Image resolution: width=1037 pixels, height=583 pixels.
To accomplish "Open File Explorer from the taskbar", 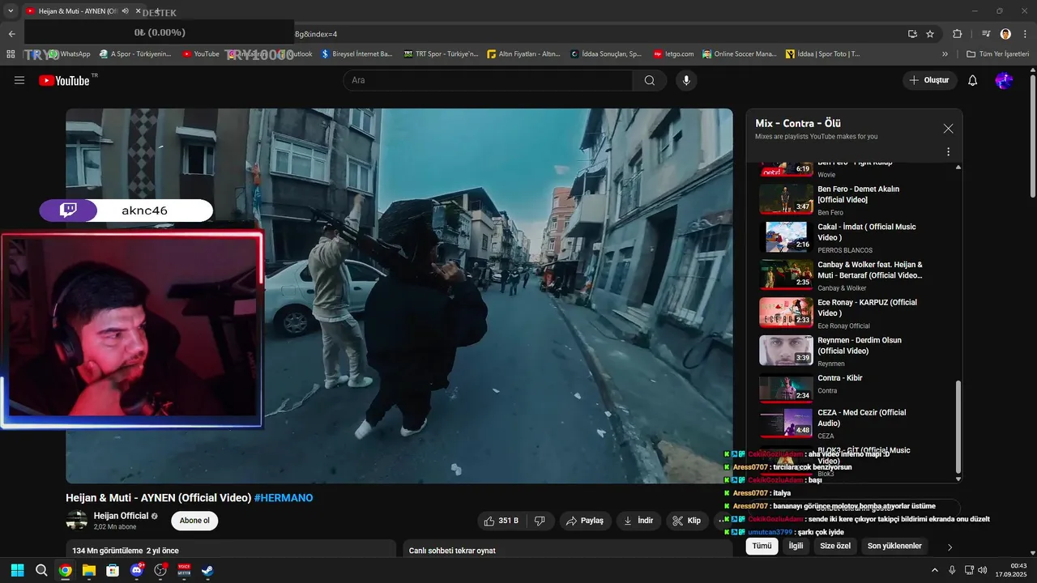I will point(89,570).
